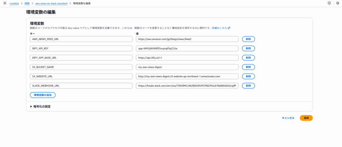Save changes with the 保存 button
Image resolution: width=342 pixels, height=147 pixels.
[306, 118]
